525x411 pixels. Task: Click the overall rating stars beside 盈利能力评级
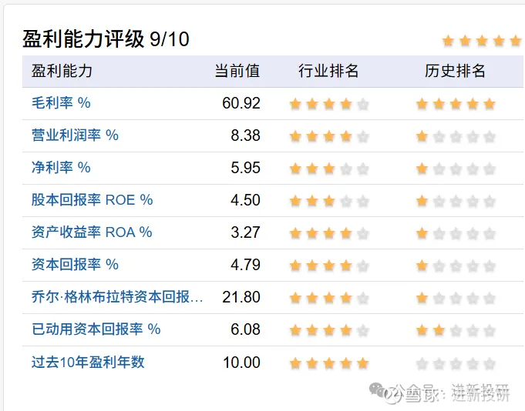click(481, 41)
